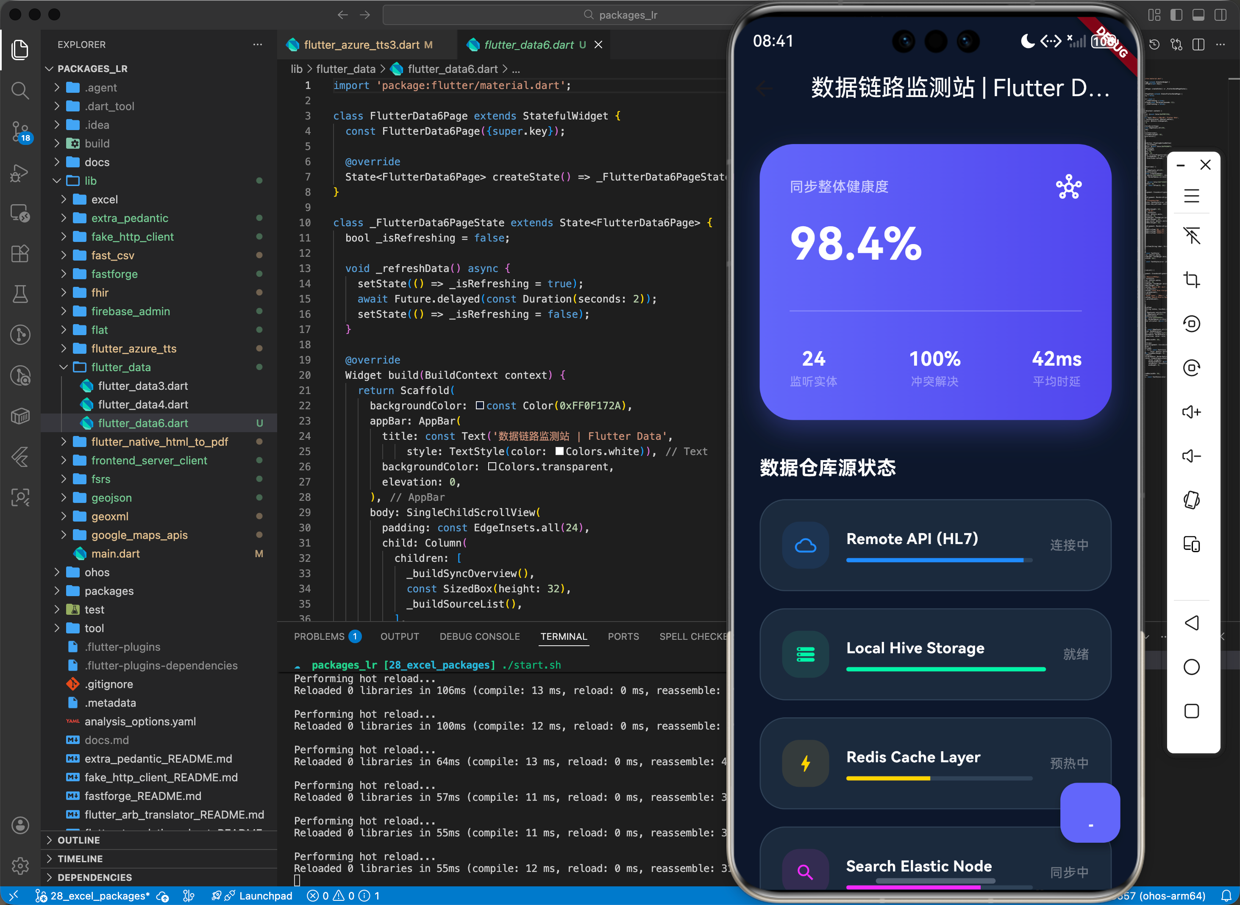This screenshot has height=905, width=1240.
Task: Click the Color(0xFF0F172A) swatch on line 22
Action: pos(479,405)
